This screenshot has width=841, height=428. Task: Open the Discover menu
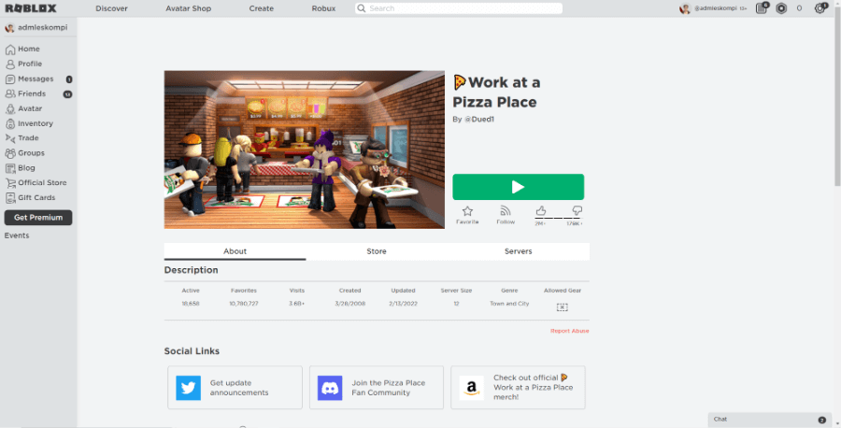111,8
